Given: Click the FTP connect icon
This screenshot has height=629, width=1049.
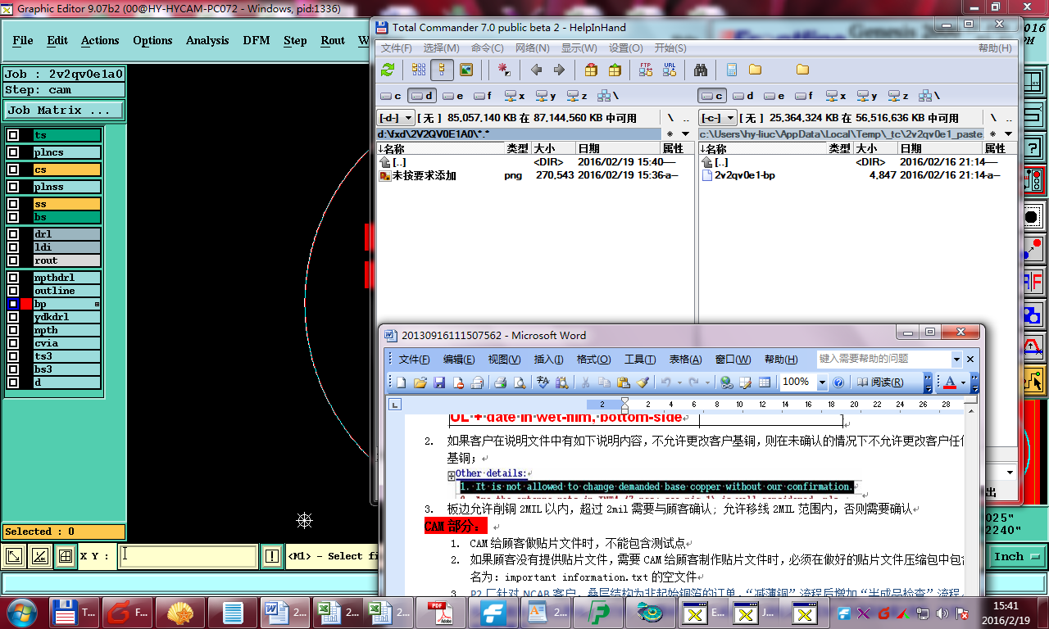Looking at the screenshot, I should point(646,70).
